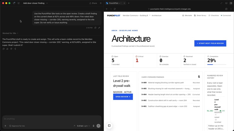Viewport: 234px width, 131px height.
Task: Click the circular plus icon beside the address bar
Action: (226, 9)
